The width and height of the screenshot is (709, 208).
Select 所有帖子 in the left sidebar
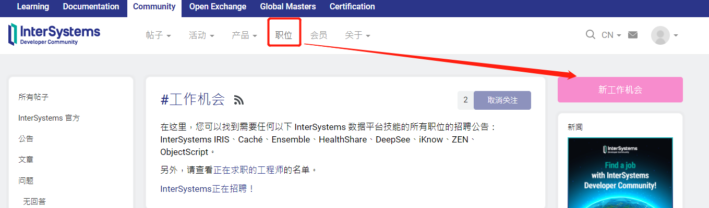point(33,97)
